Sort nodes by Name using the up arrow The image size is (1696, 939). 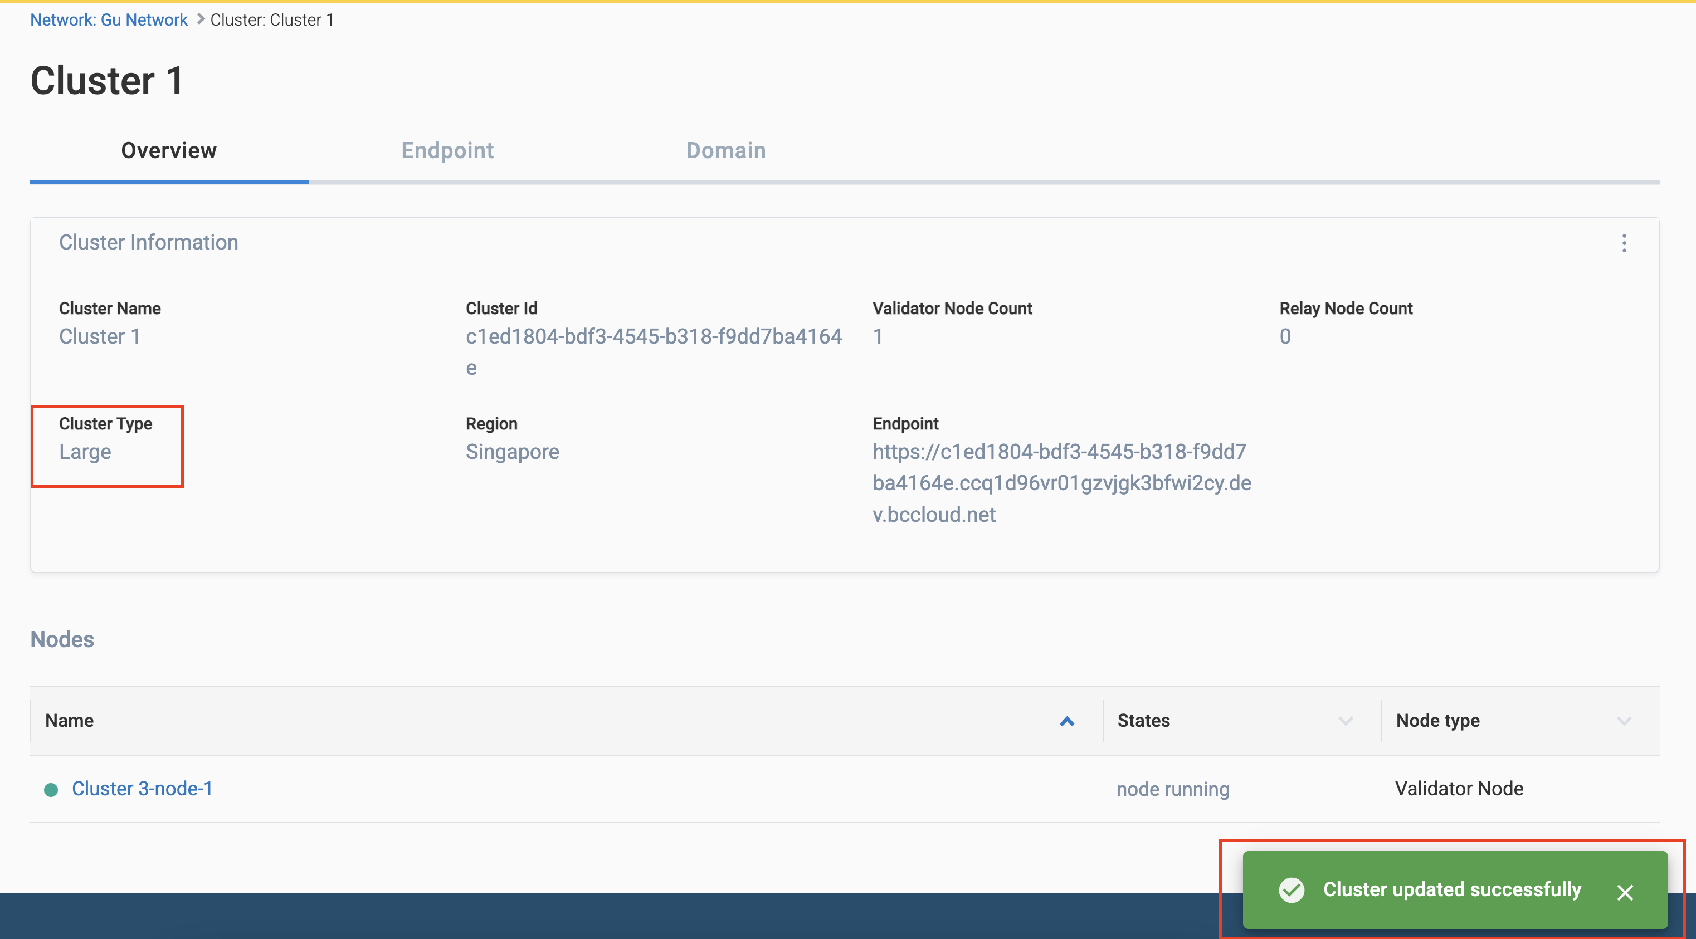[1066, 721]
